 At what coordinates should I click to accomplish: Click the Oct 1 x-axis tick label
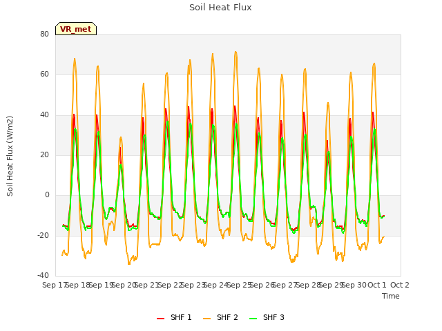click(377, 285)
